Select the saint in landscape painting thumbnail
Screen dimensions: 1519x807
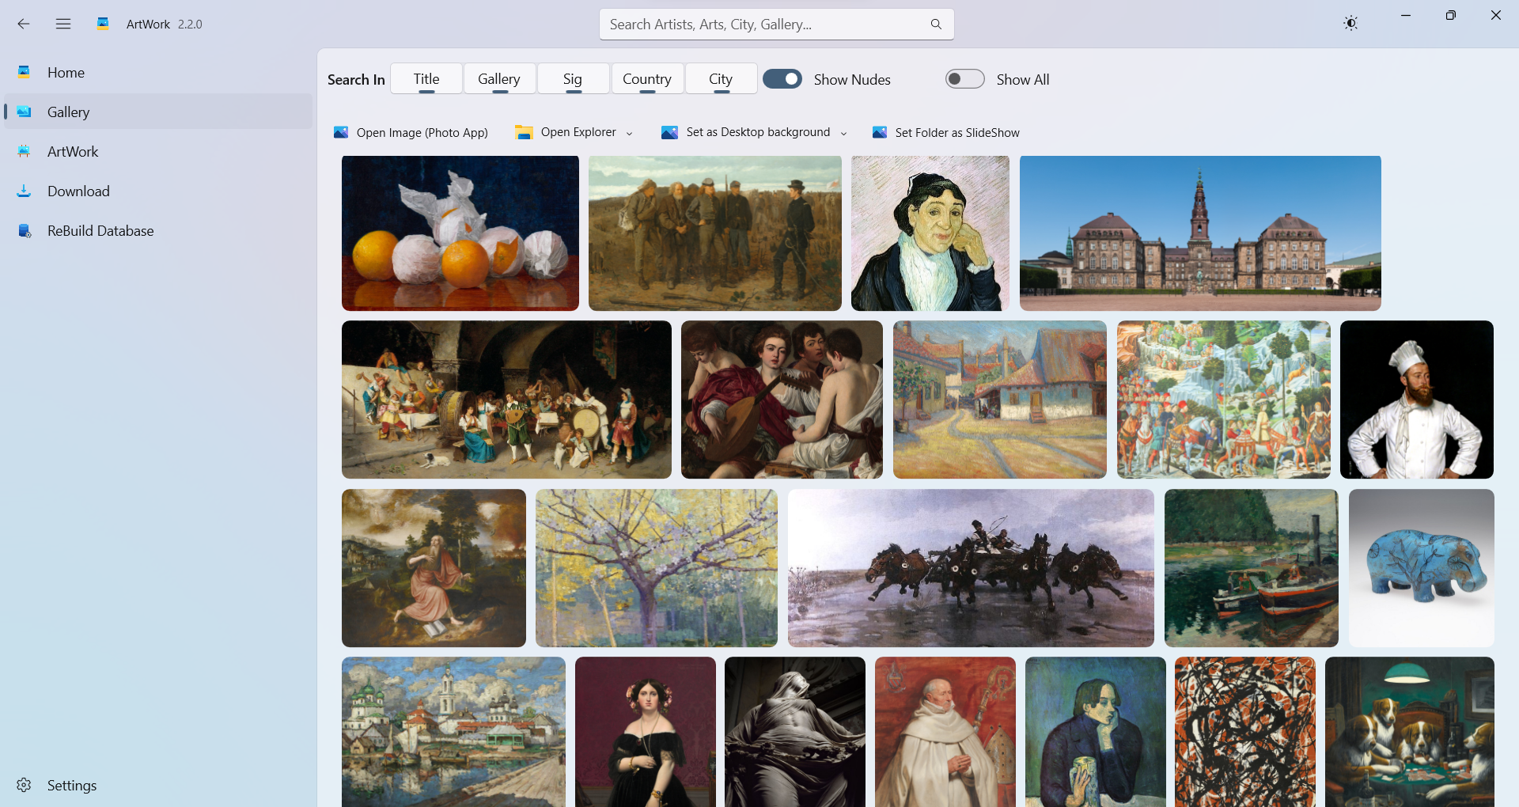(x=434, y=568)
